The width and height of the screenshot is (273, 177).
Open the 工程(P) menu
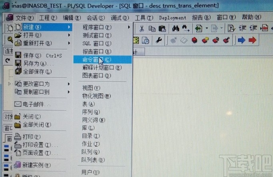(x=48, y=18)
